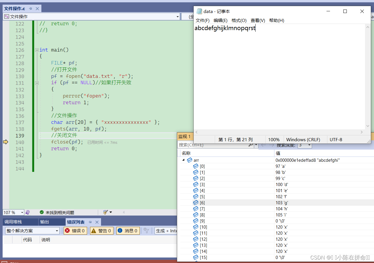Open Notepad 文件(F) menu

(x=203, y=20)
